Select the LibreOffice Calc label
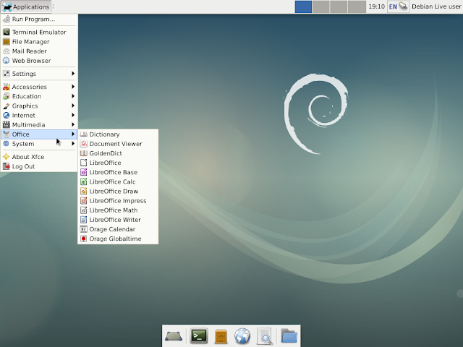Screen dimensions: 463x347 [x=113, y=181]
